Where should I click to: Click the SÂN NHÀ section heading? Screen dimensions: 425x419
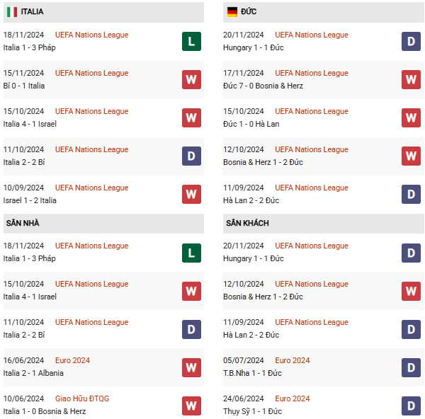23,223
